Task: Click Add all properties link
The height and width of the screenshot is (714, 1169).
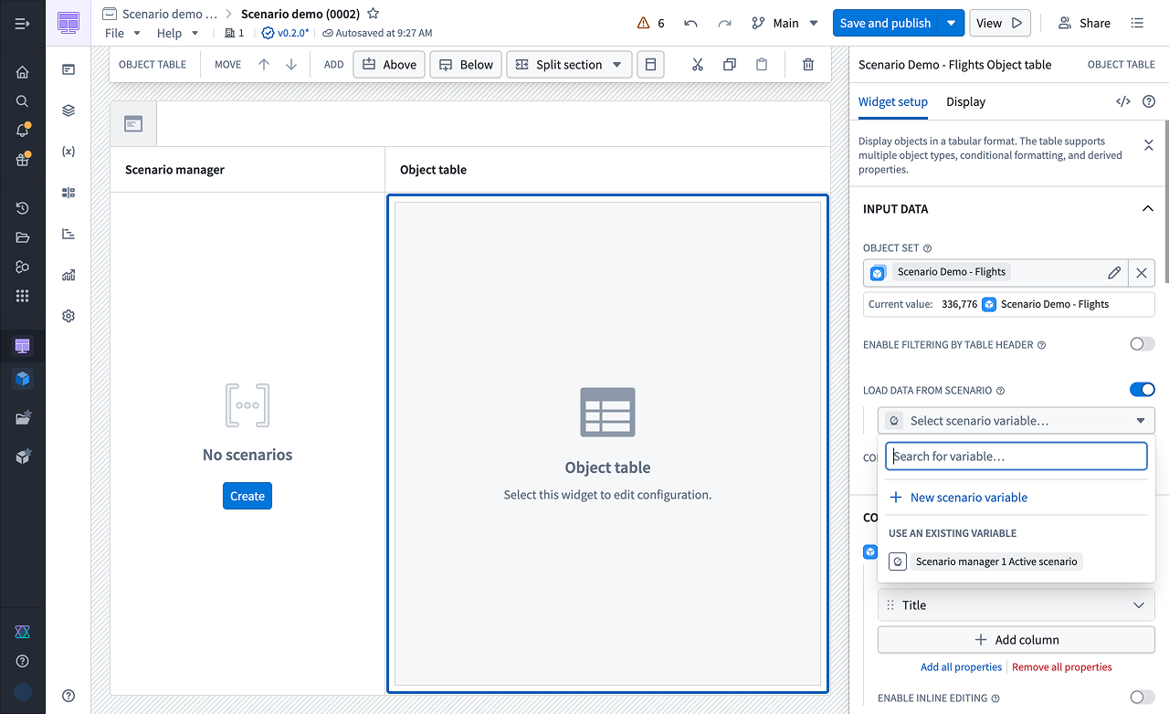Action: (x=962, y=667)
